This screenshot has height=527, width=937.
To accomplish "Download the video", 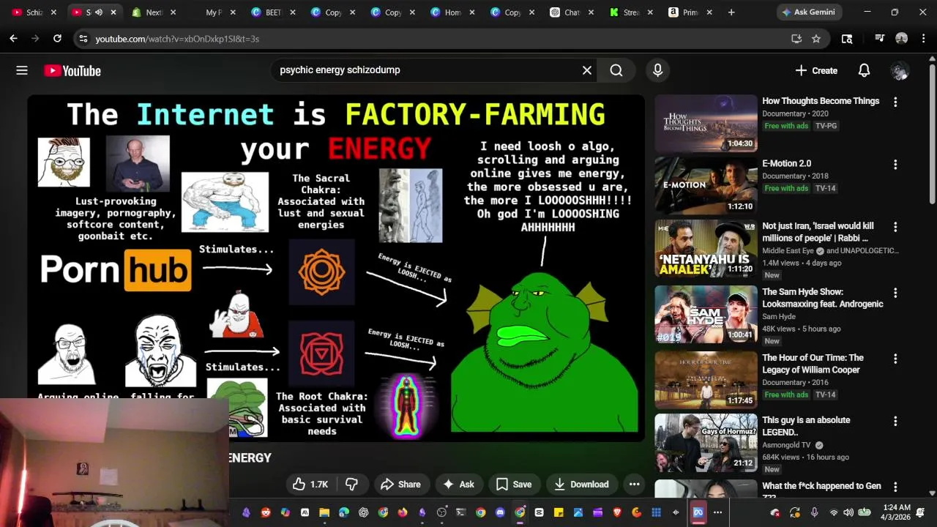I will coord(581,485).
